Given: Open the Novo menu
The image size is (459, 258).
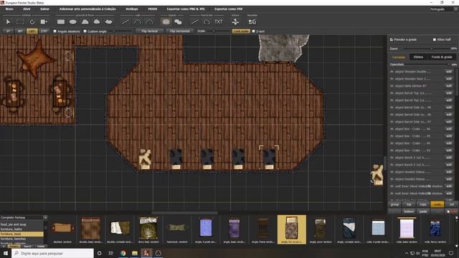Looking at the screenshot, I should 9,9.
